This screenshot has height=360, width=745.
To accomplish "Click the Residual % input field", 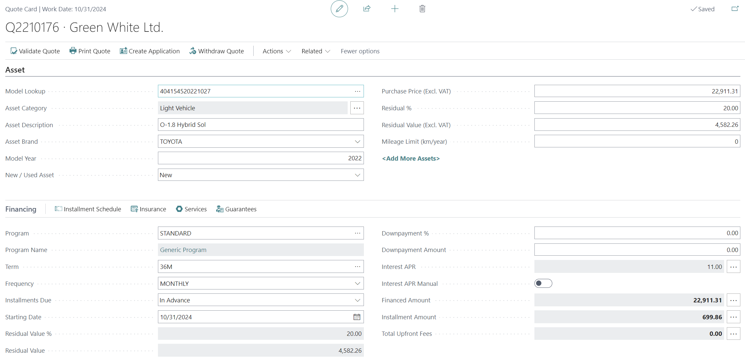I will coord(637,108).
